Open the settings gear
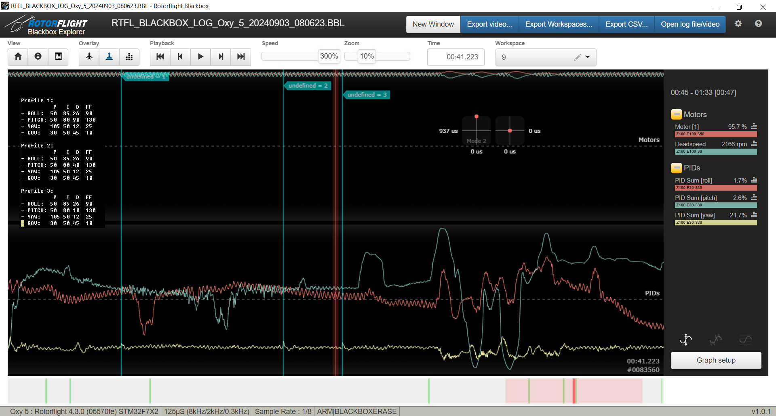The image size is (776, 416). (x=738, y=24)
